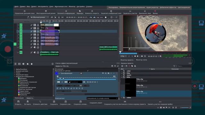Click Наложить информацию toolbar button
The width and height of the screenshot is (205, 115).
pyautogui.click(x=66, y=12)
